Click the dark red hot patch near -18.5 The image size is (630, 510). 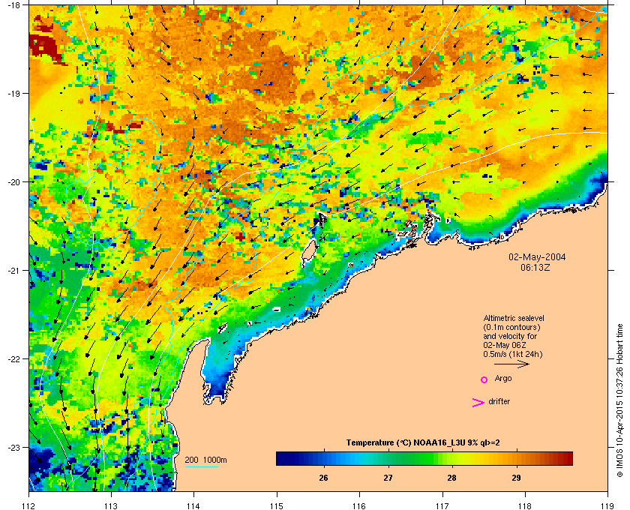tap(45, 46)
